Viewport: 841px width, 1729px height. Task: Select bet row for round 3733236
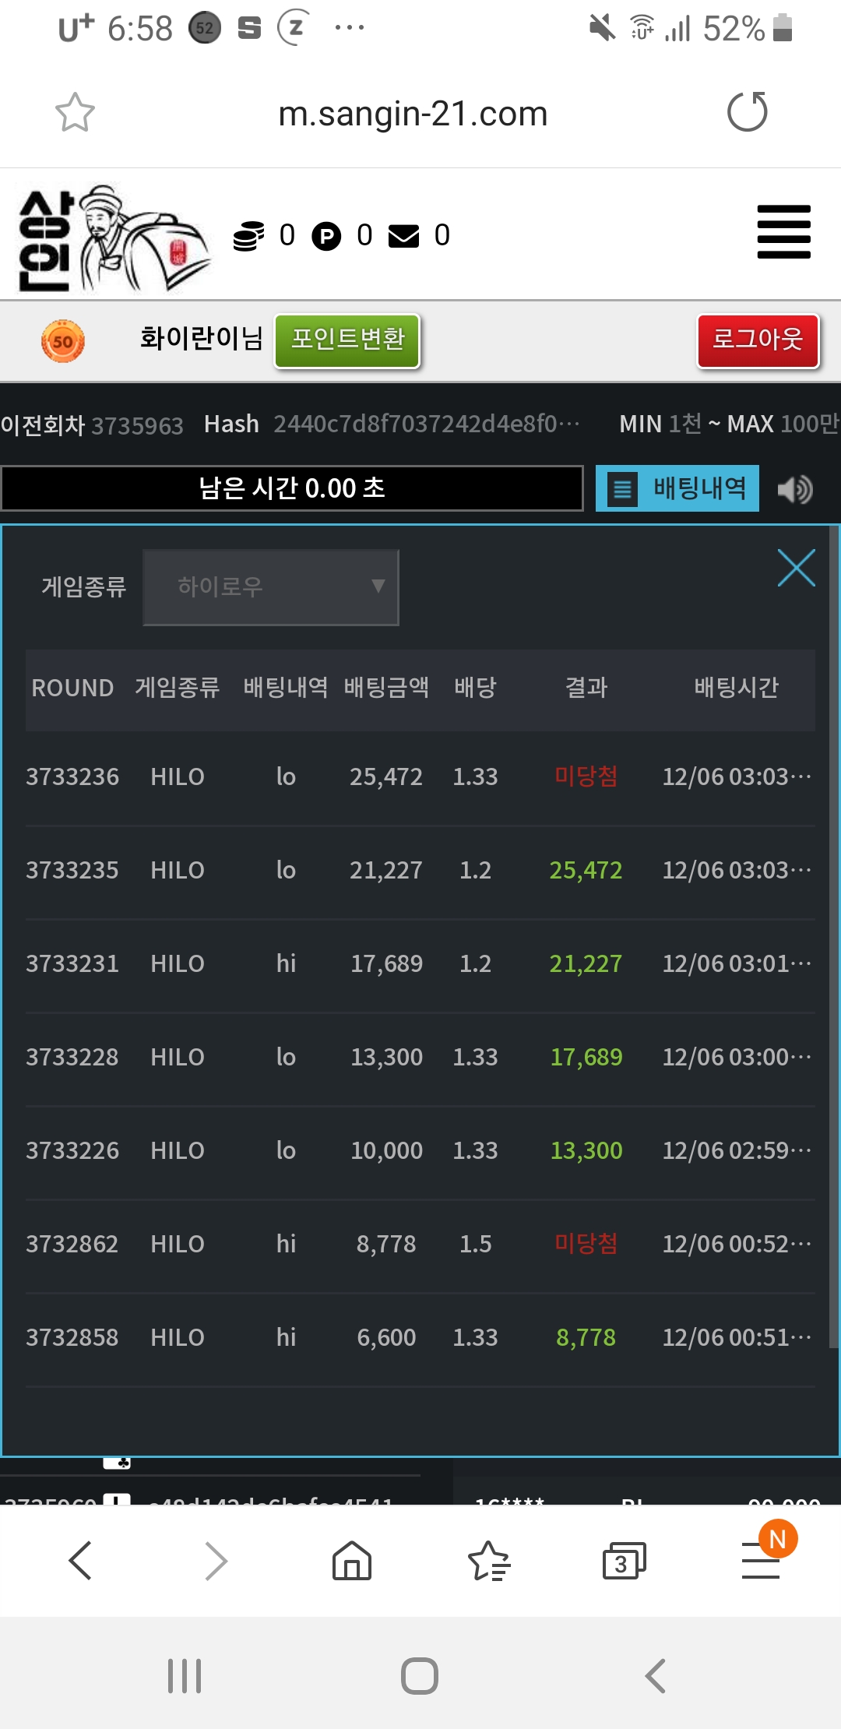(420, 777)
